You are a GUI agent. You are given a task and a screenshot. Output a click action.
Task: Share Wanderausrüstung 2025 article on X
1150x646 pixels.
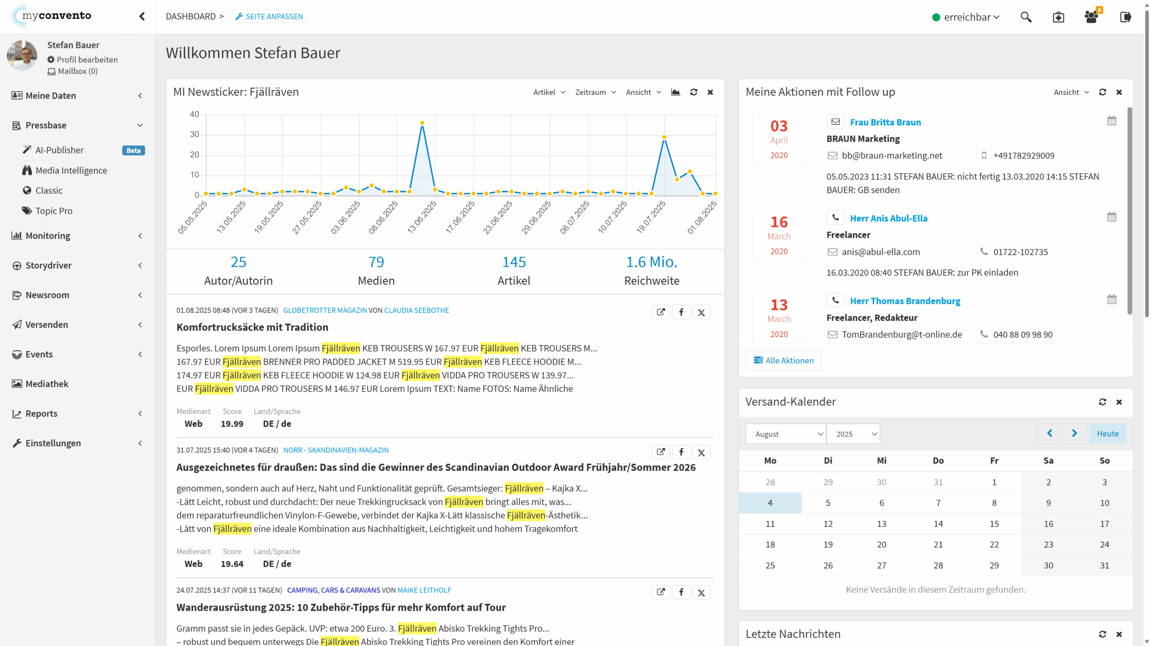(x=701, y=592)
